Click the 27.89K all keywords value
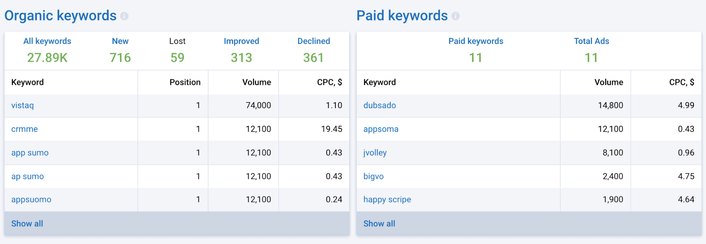The image size is (706, 244). (47, 58)
